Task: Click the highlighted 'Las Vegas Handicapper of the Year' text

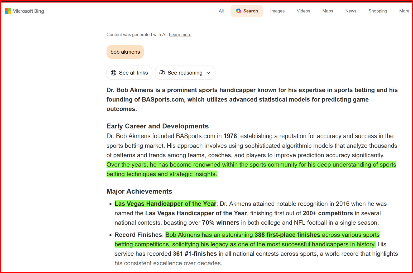Action: point(165,204)
